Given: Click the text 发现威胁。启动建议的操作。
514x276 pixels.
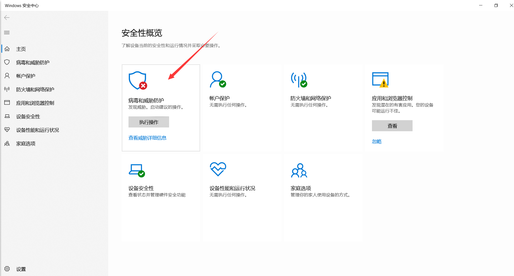Looking at the screenshot, I should coord(157,107).
